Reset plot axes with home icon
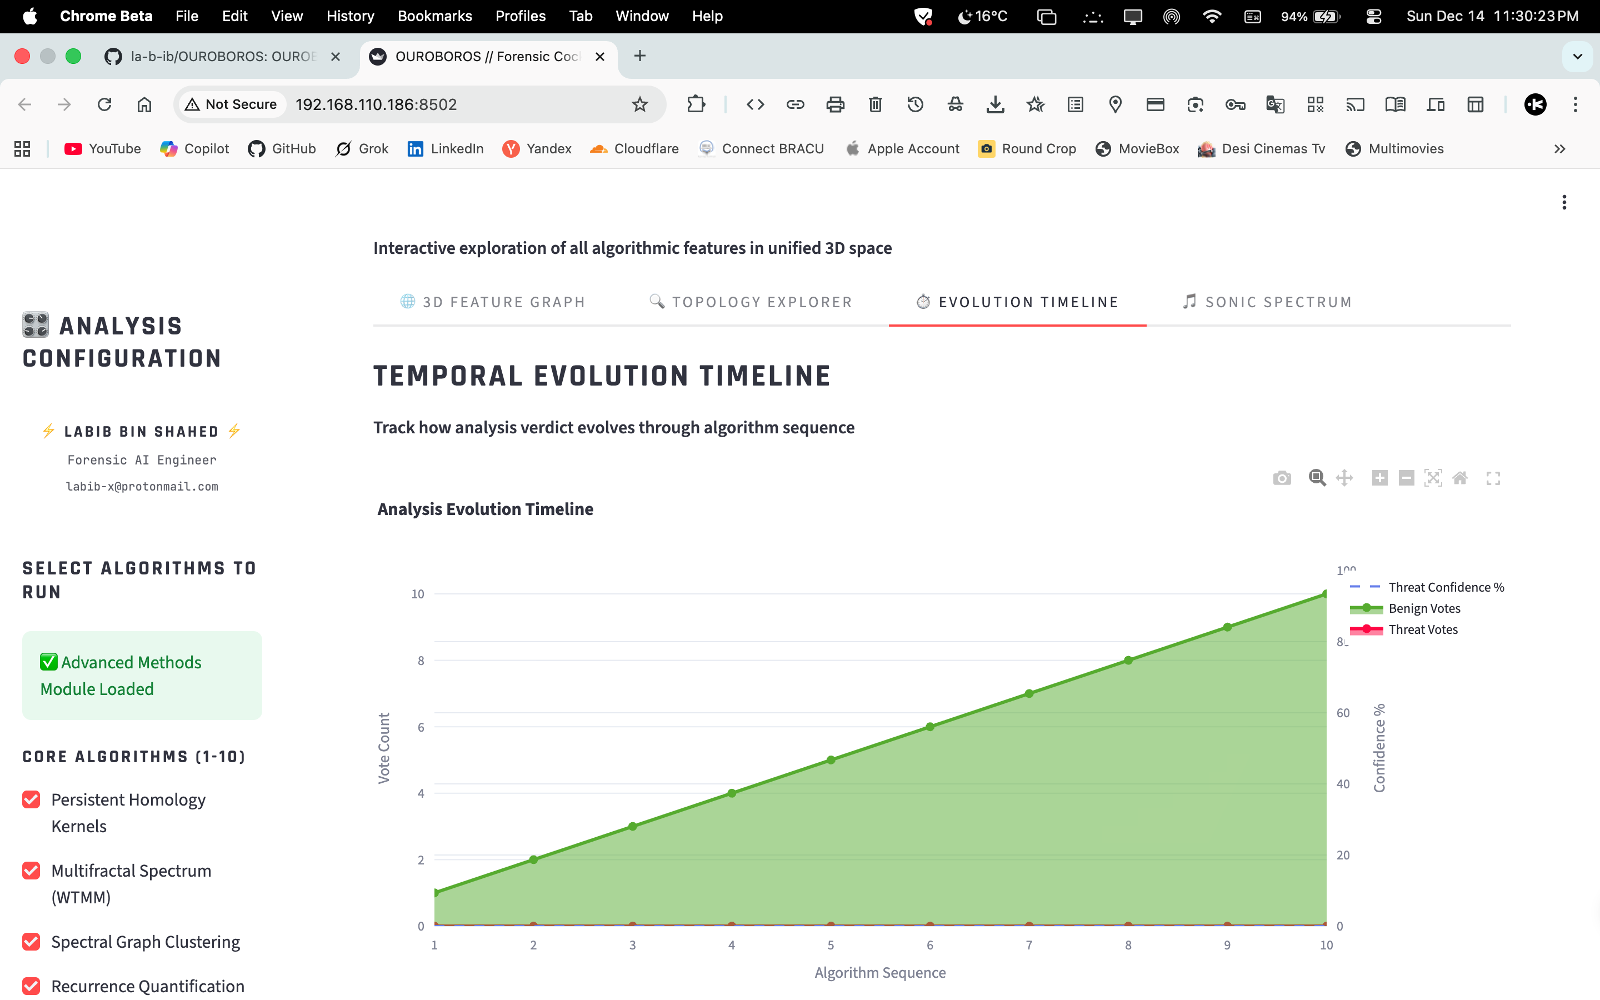Viewport: 1600px width, 1000px height. pos(1460,478)
